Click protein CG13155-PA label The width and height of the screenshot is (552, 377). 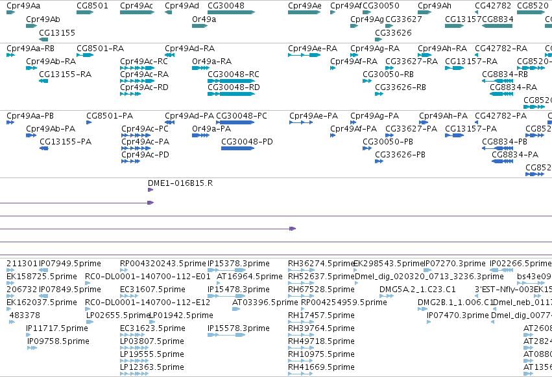[66, 142]
